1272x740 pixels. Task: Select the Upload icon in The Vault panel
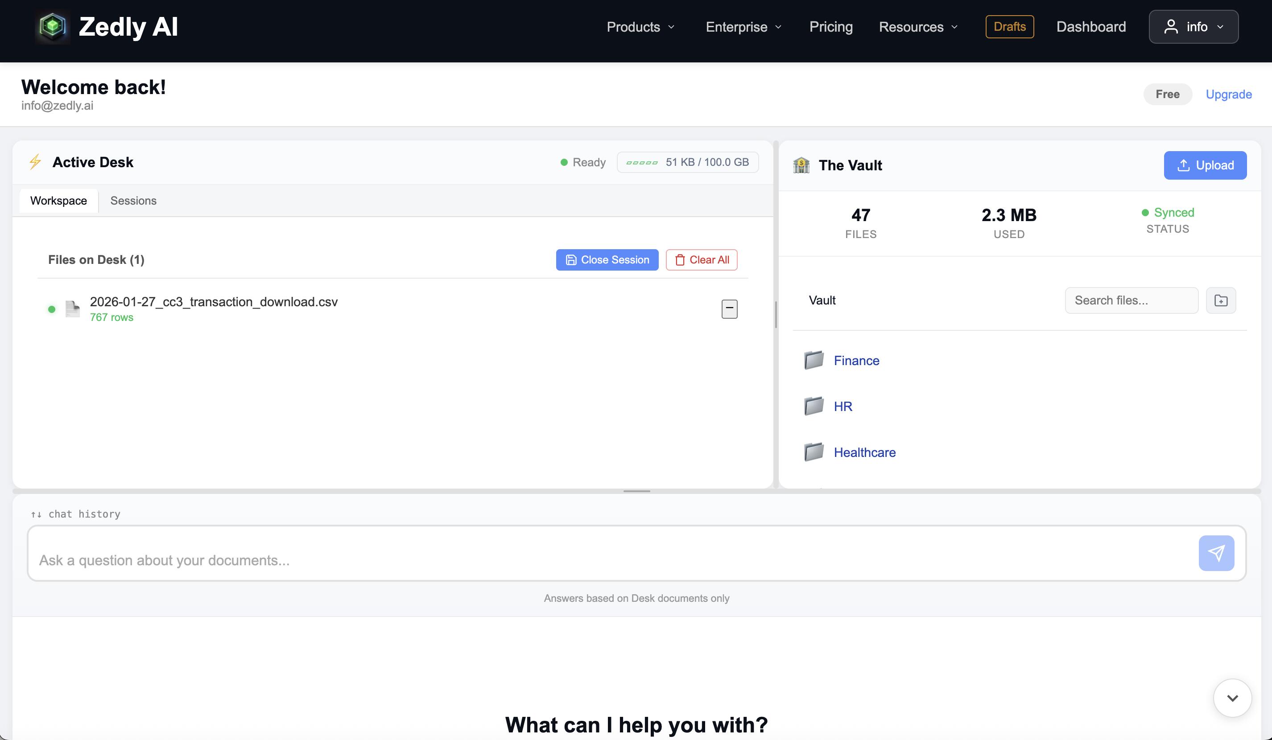pyautogui.click(x=1184, y=165)
